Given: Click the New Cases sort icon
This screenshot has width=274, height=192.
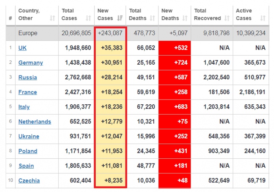Looking at the screenshot, I should pos(121,18).
